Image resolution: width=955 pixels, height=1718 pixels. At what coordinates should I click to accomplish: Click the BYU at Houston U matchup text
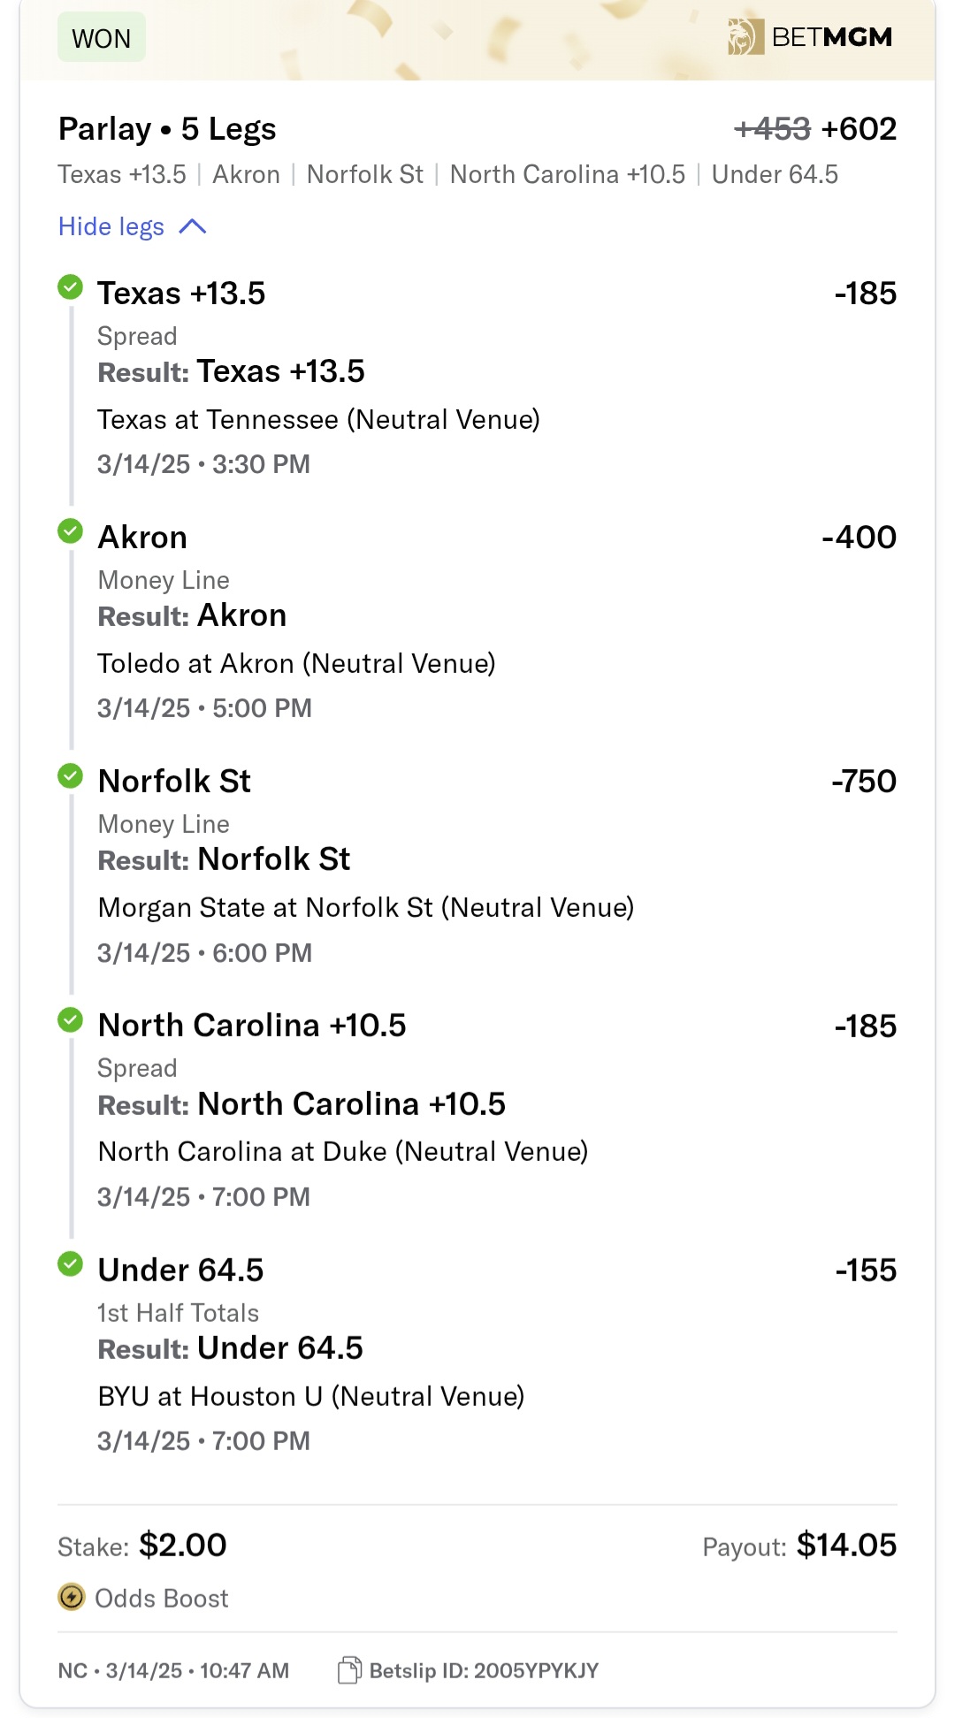click(311, 1396)
